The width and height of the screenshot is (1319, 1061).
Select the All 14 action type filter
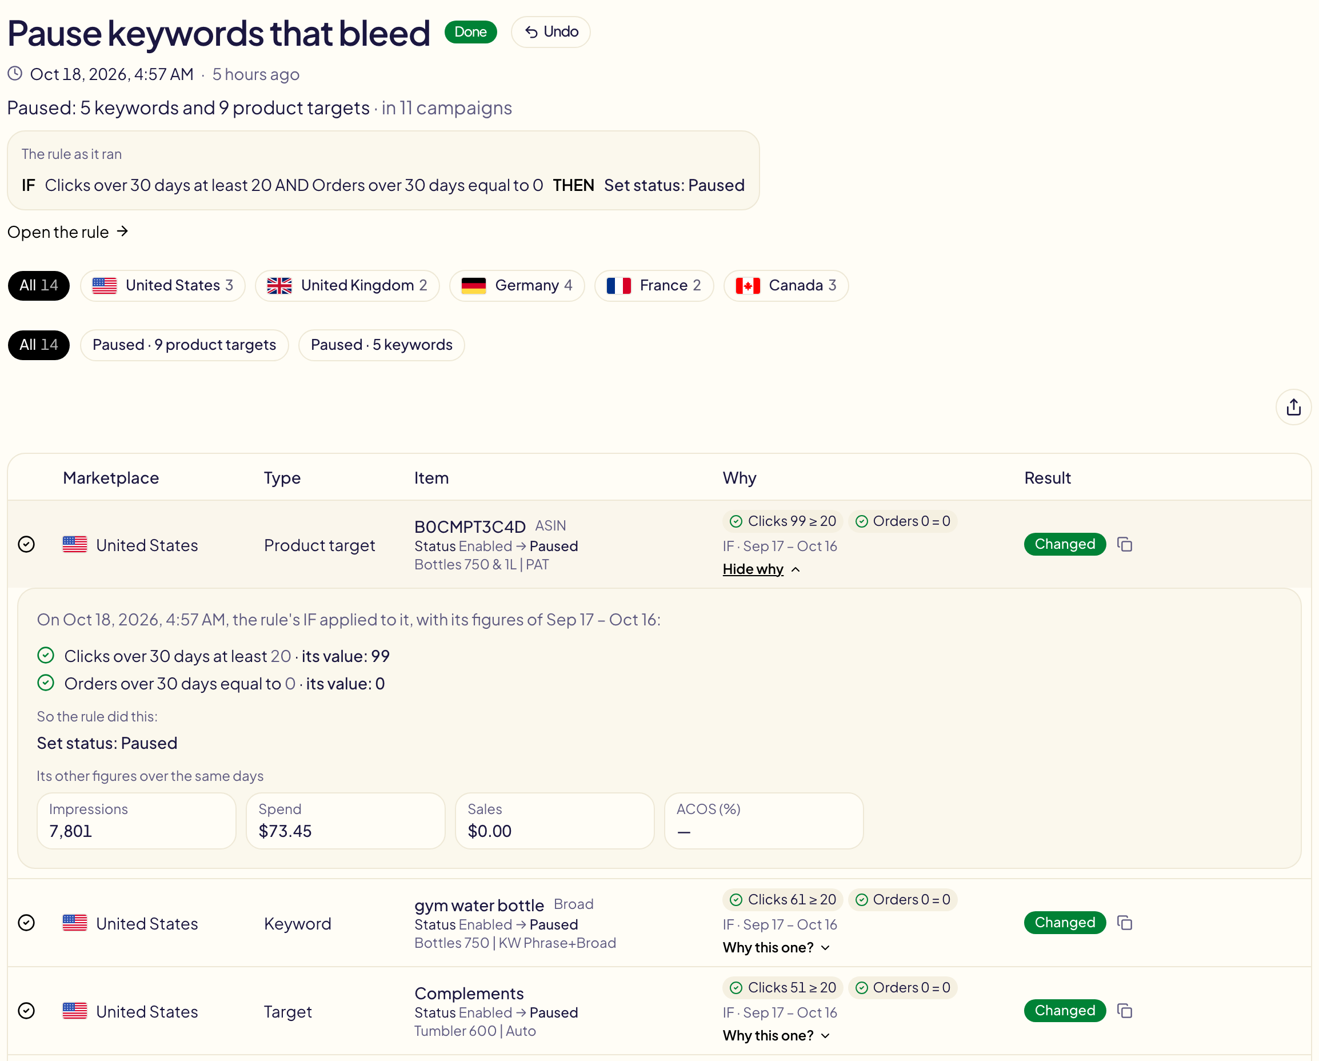(x=38, y=345)
